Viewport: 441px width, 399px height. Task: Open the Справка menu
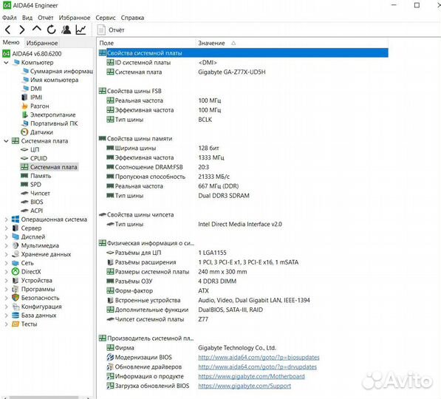pos(132,18)
